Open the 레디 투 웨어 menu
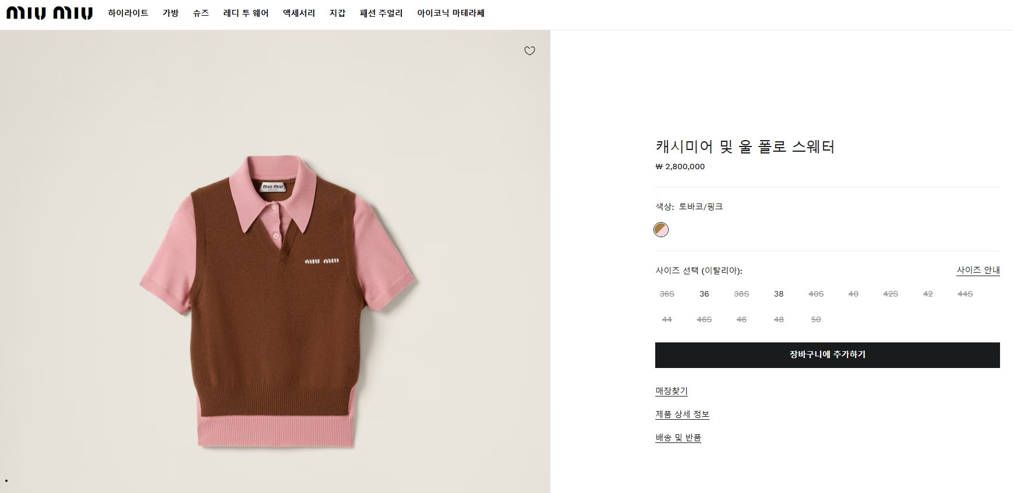Viewport: 1014px width, 493px height. (246, 13)
